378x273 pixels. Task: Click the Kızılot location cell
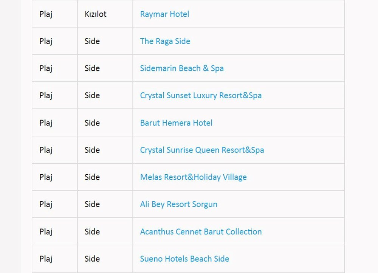pyautogui.click(x=95, y=14)
